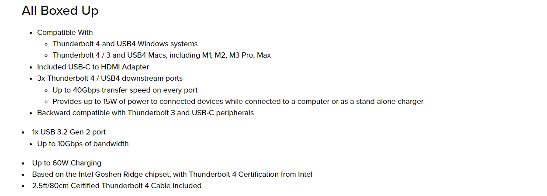The height and width of the screenshot is (196, 547).
Task: Click the "Up to 40Gbps transfer speed" line
Action: tap(125, 90)
